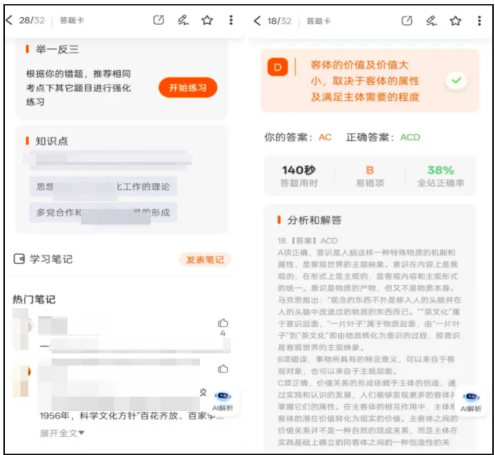
Task: Open more options menu on 28/32 screen
Action: pyautogui.click(x=231, y=20)
